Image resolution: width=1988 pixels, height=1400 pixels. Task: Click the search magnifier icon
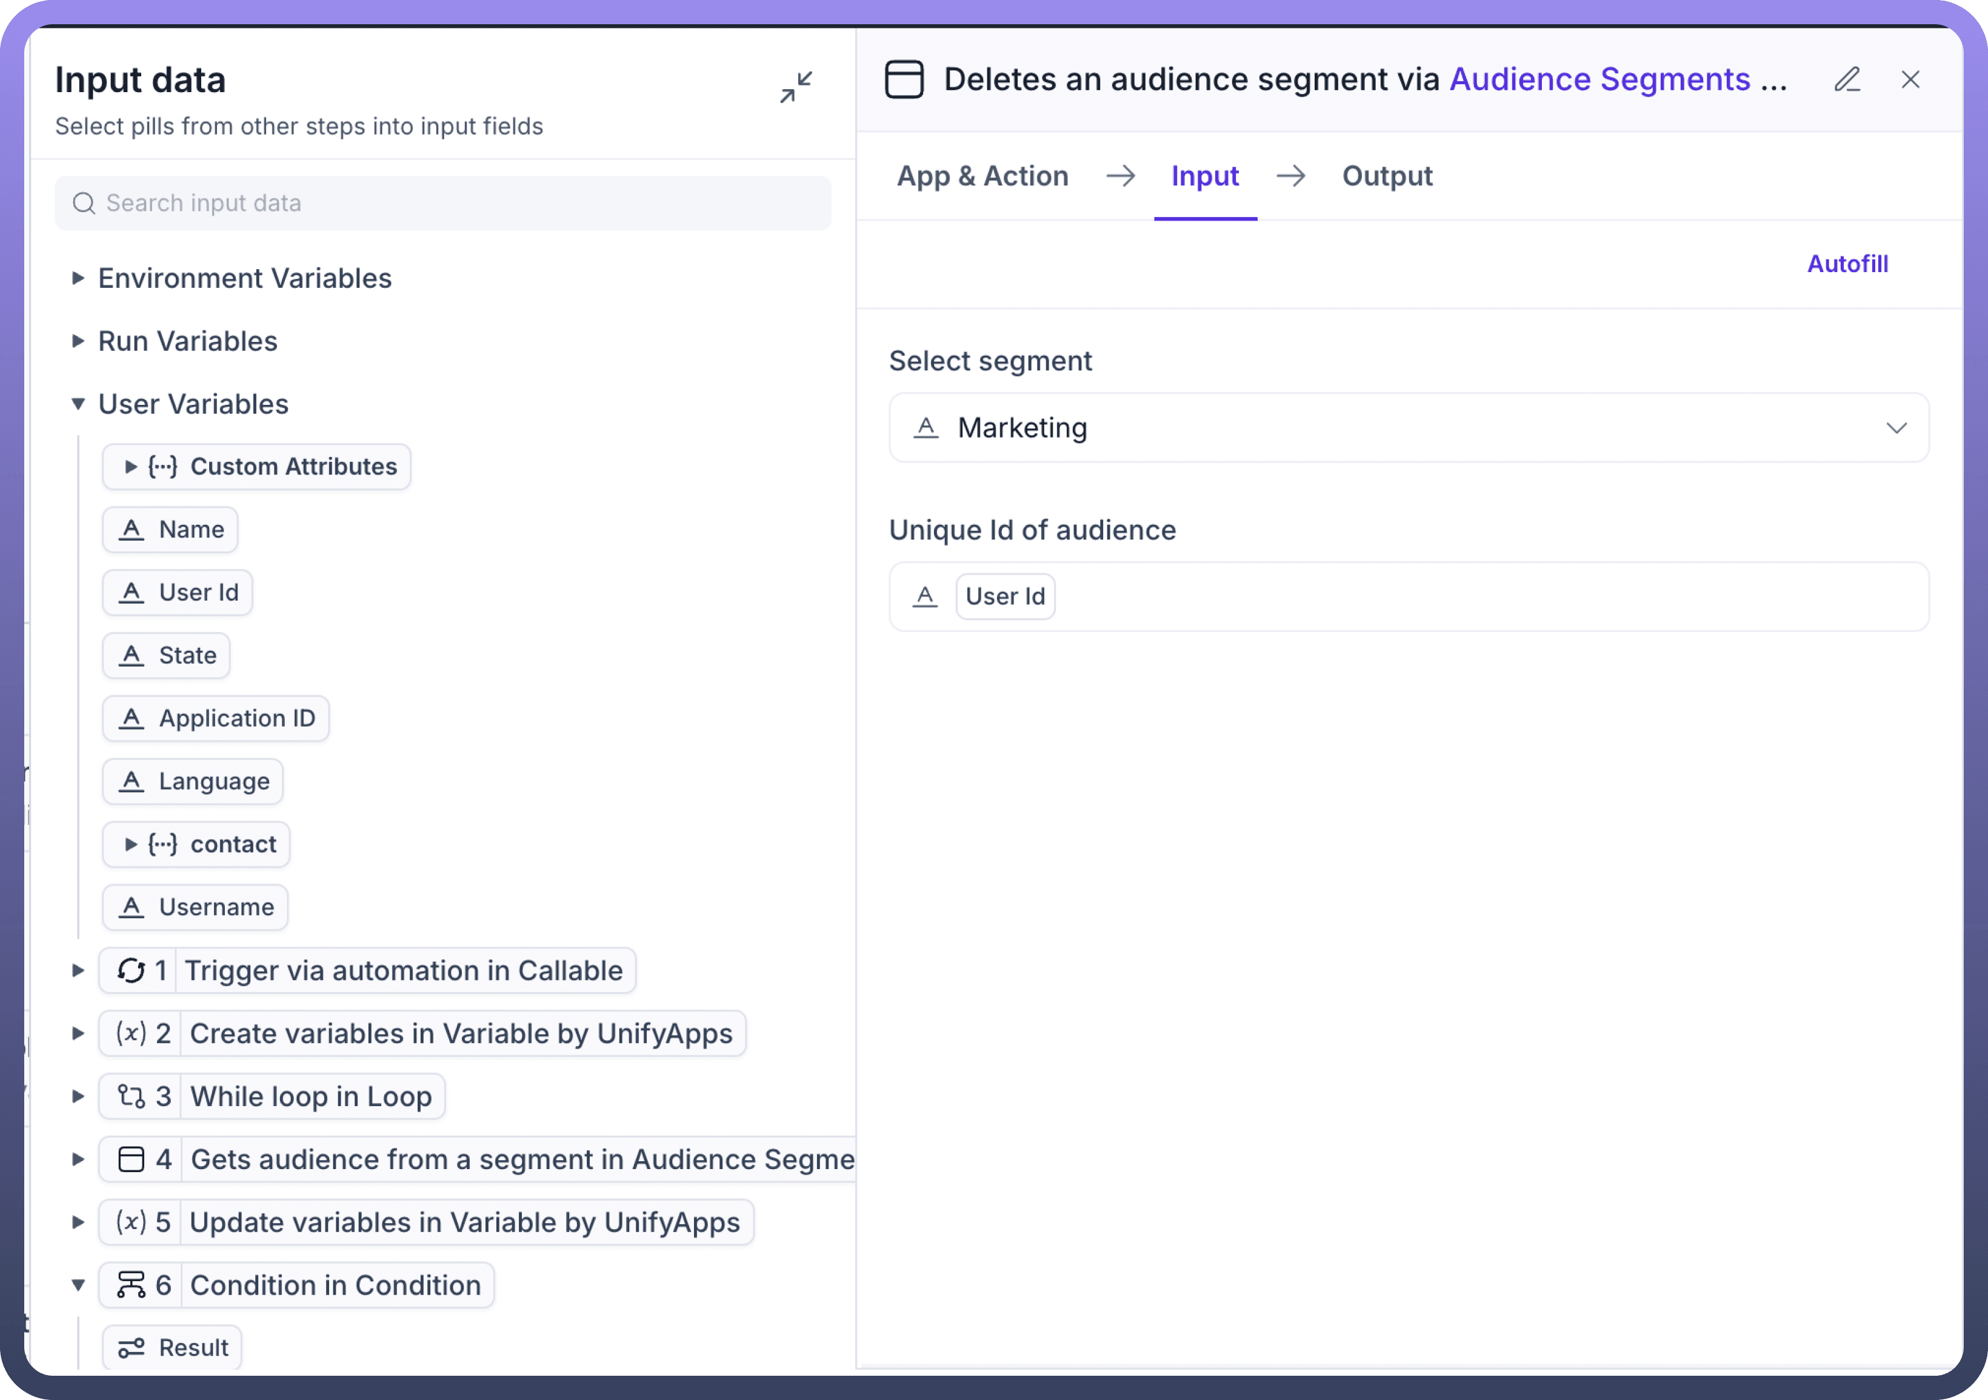click(84, 204)
